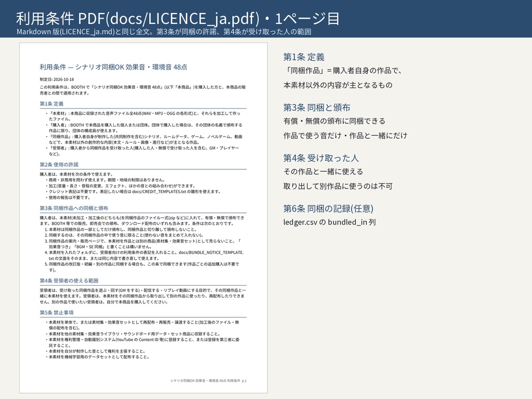532x399 pixels.
Task: Click the slide title "利用条件 PDF(docs/LICENCE_ja.pdf)・1ページ目"
Action: click(x=178, y=18)
